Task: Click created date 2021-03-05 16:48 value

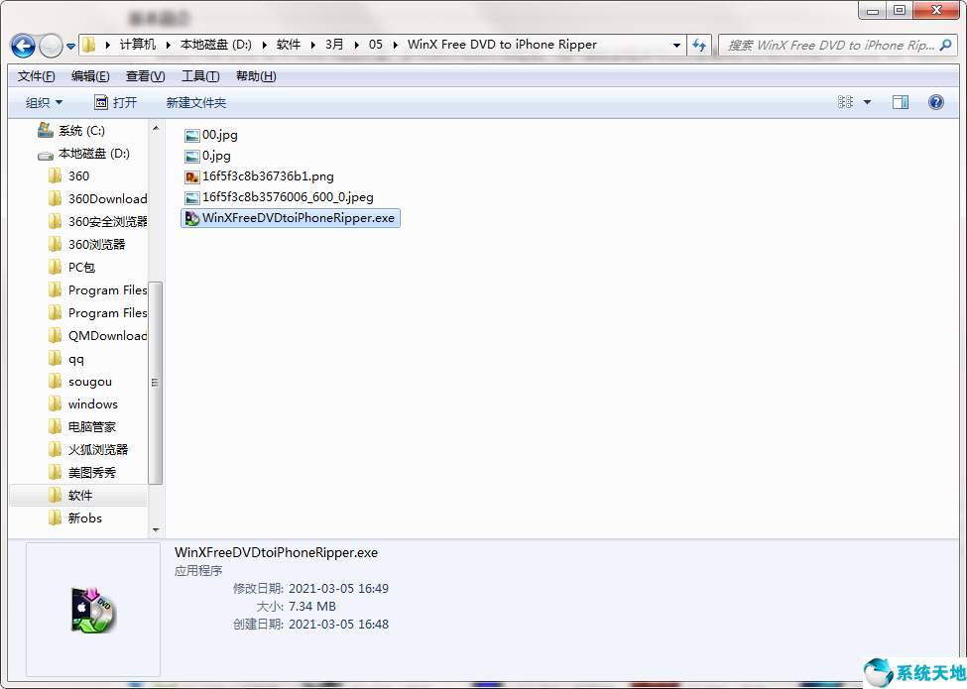Action: click(x=338, y=625)
